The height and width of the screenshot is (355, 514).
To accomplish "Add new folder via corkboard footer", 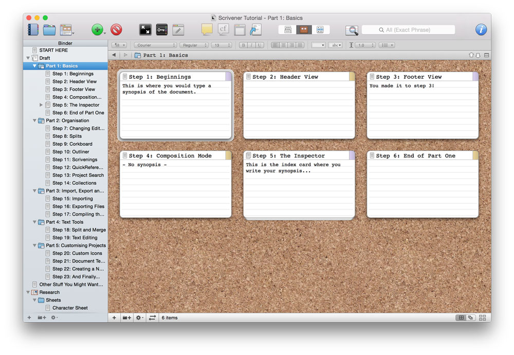I will pos(127,317).
